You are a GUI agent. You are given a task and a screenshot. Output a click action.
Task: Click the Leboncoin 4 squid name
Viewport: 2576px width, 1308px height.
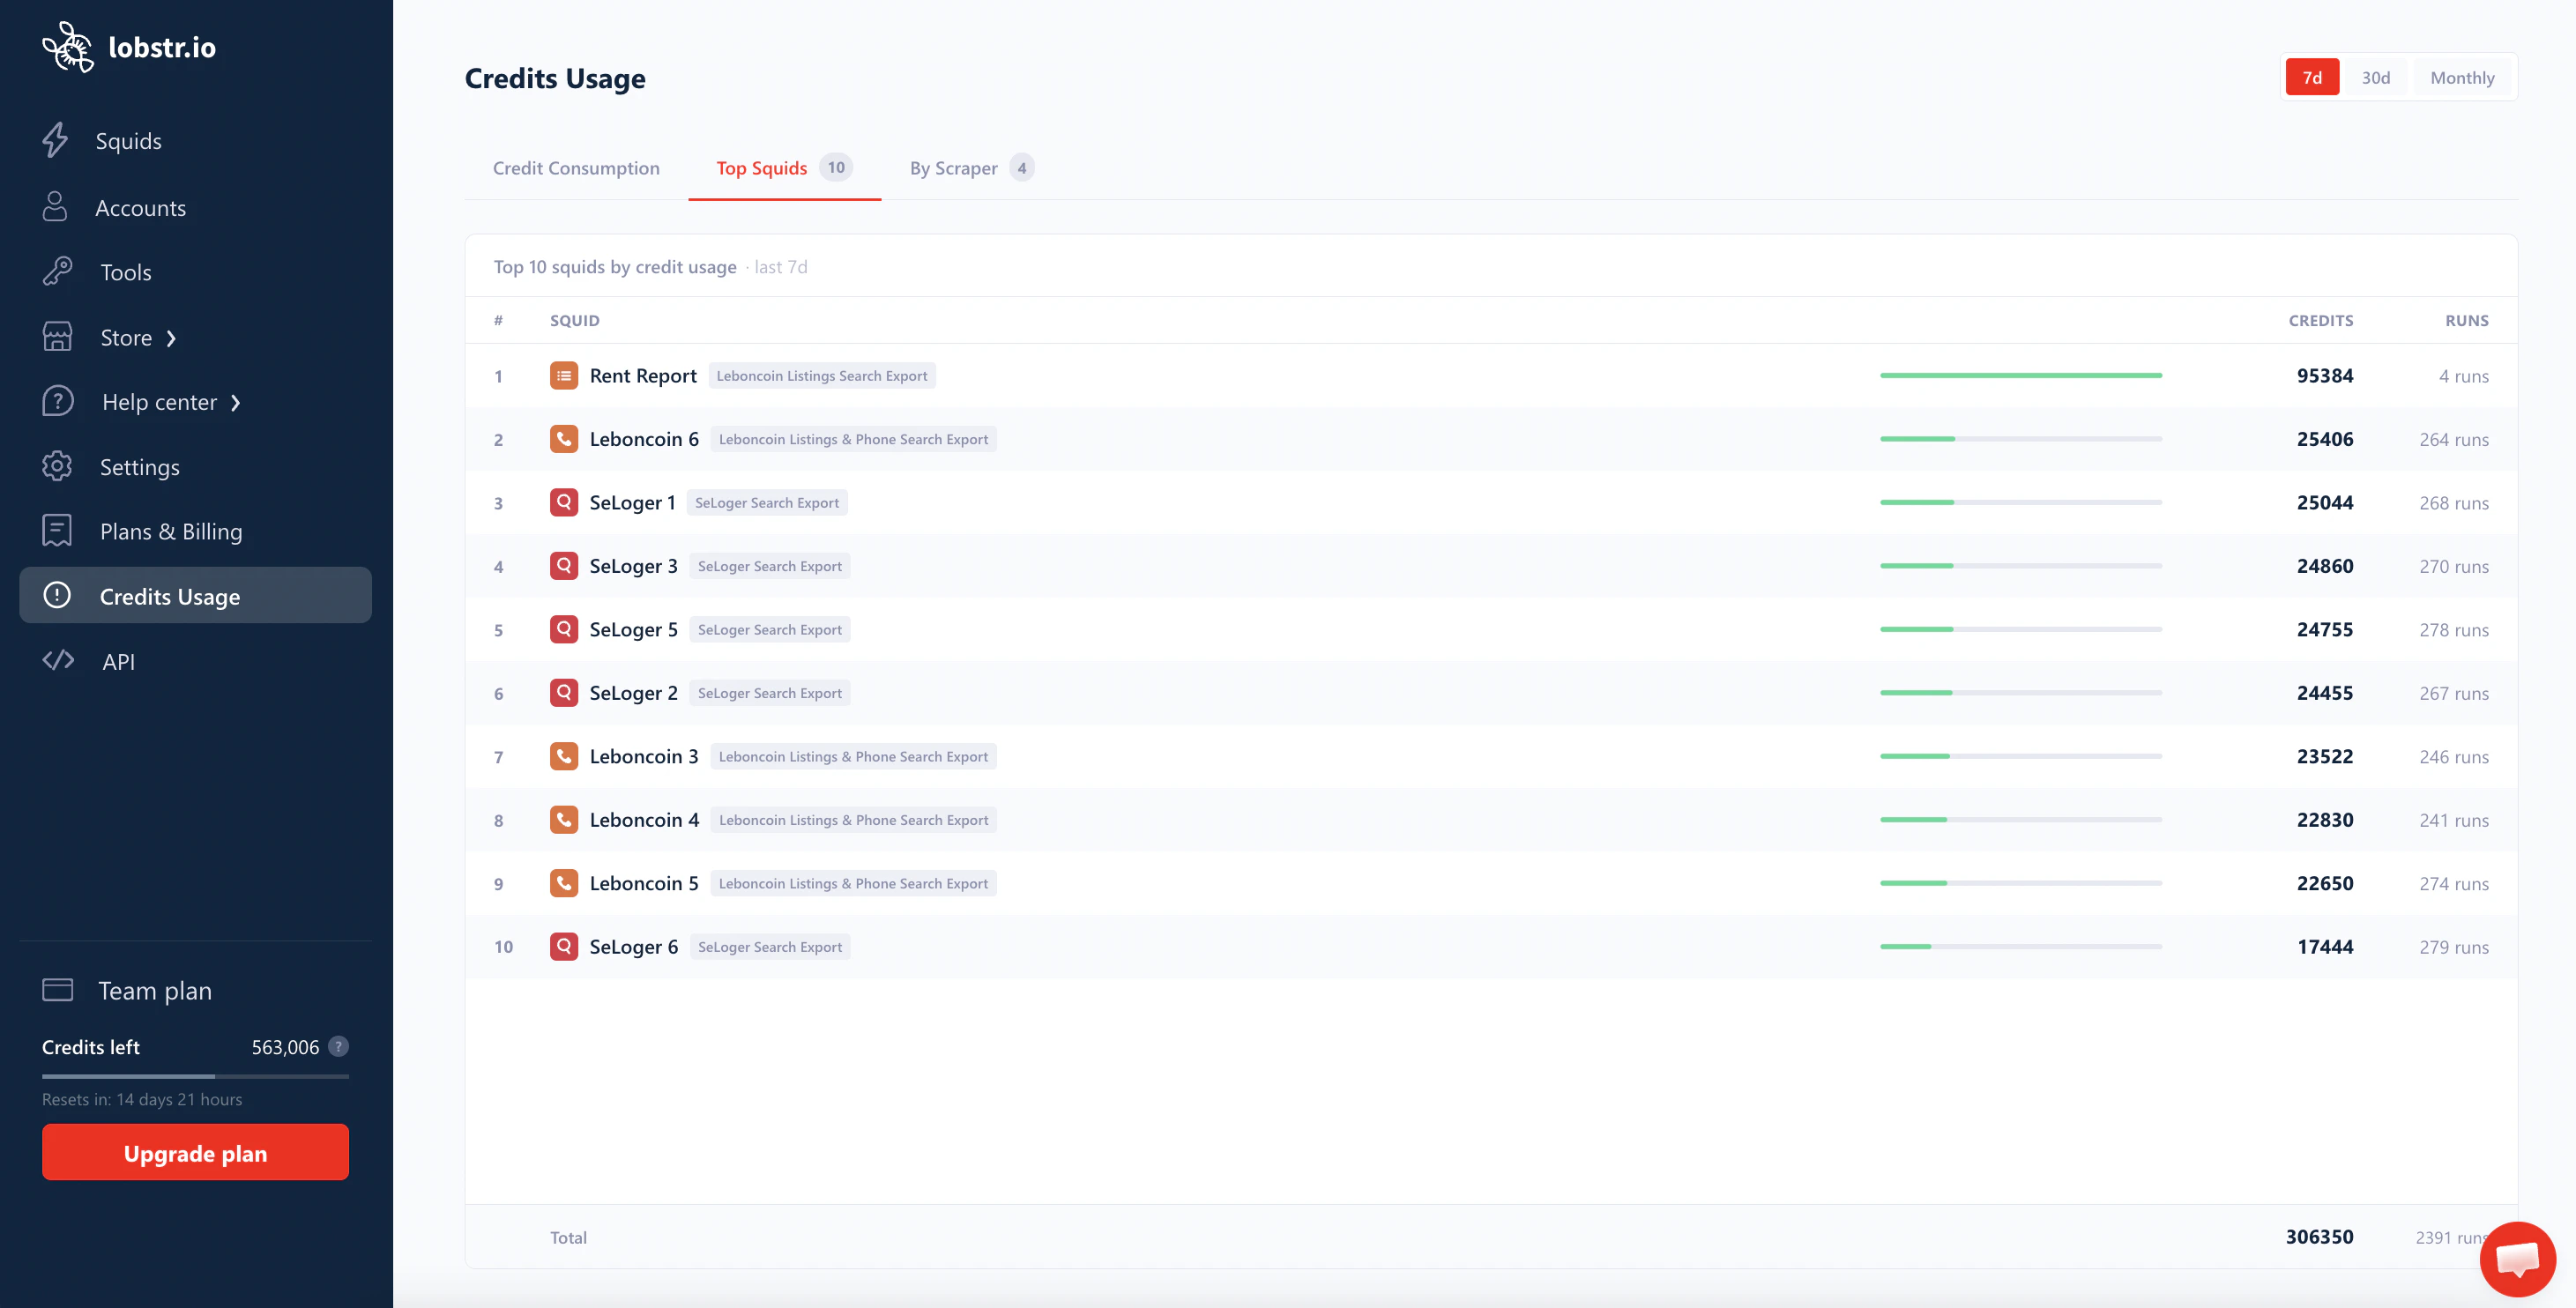coord(644,819)
